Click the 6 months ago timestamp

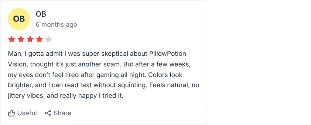[56, 25]
